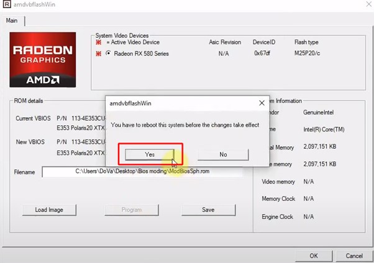
Task: Confirm reboot by pressing Yes
Action: (x=150, y=154)
